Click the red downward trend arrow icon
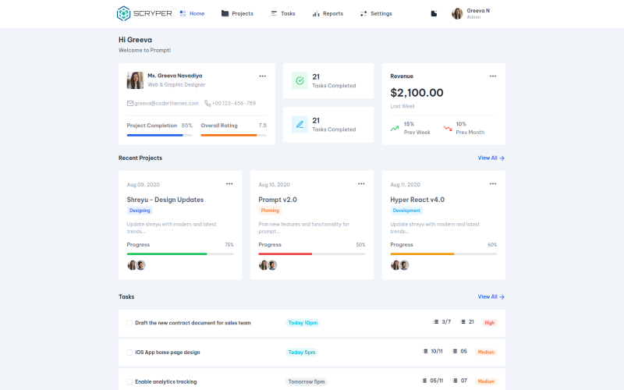Viewport: 624px width, 390px height. click(x=448, y=128)
